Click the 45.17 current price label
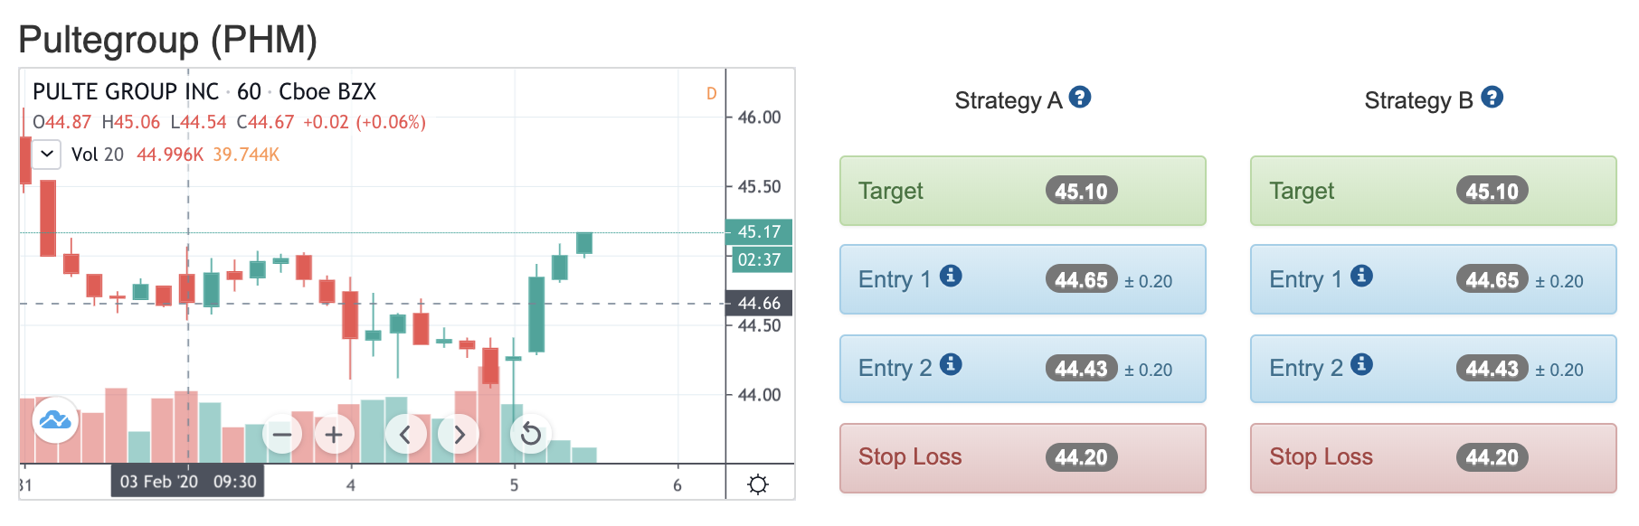The height and width of the screenshot is (526, 1639). pos(759,232)
